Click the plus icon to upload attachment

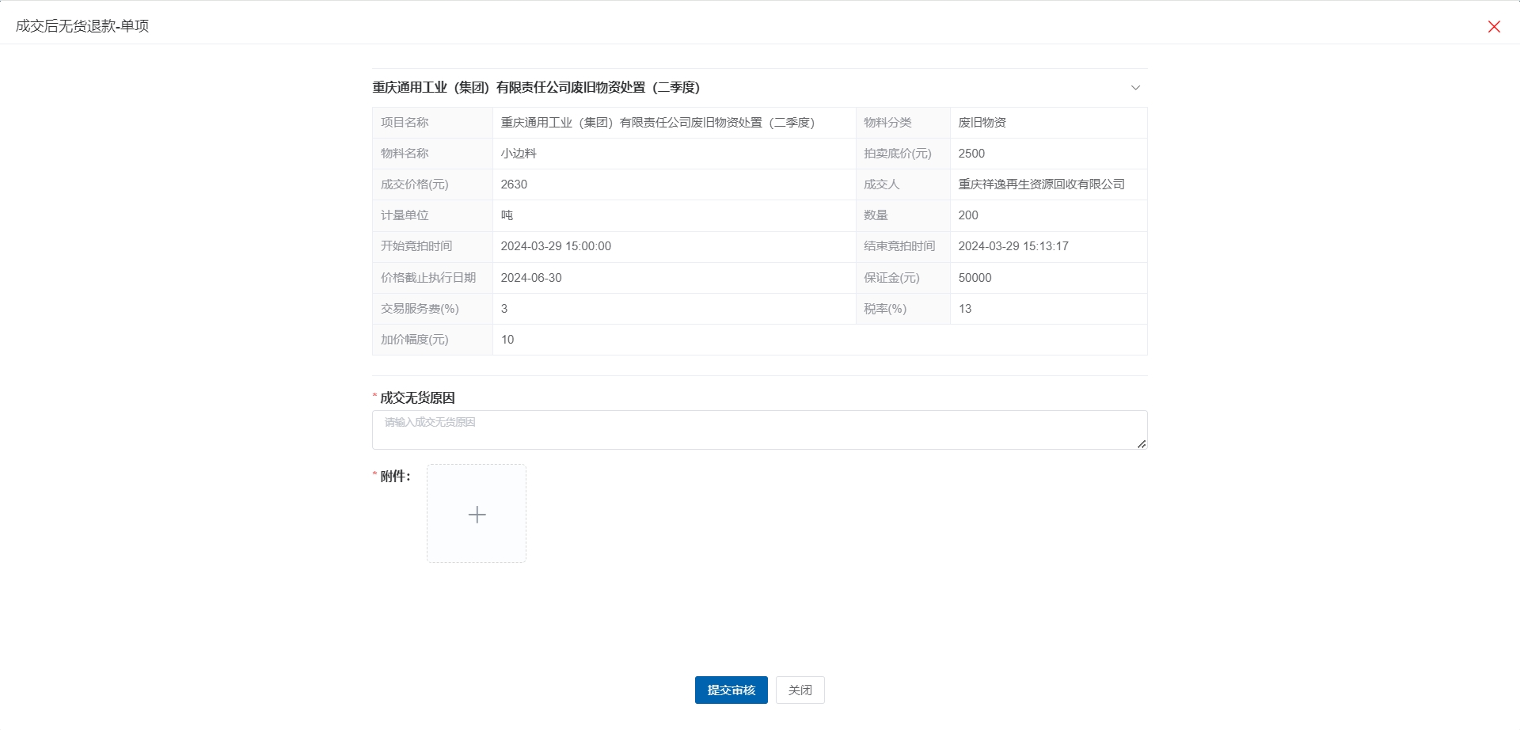[x=477, y=515]
